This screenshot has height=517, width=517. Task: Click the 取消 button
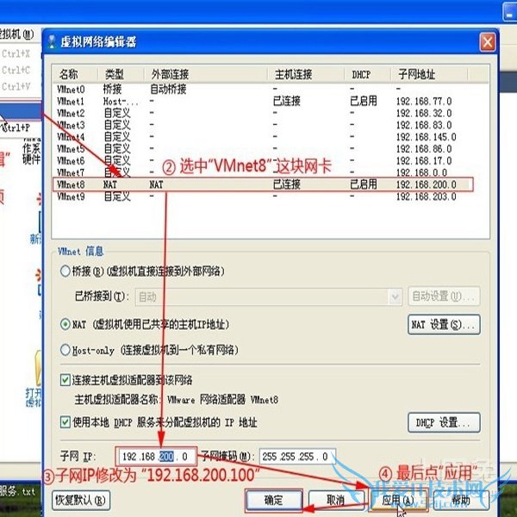point(336,500)
